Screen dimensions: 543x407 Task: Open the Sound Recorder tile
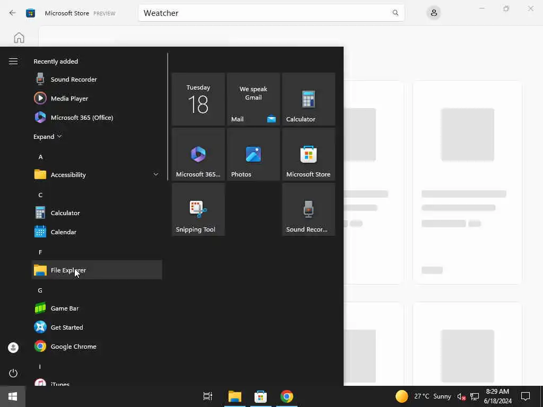click(309, 209)
